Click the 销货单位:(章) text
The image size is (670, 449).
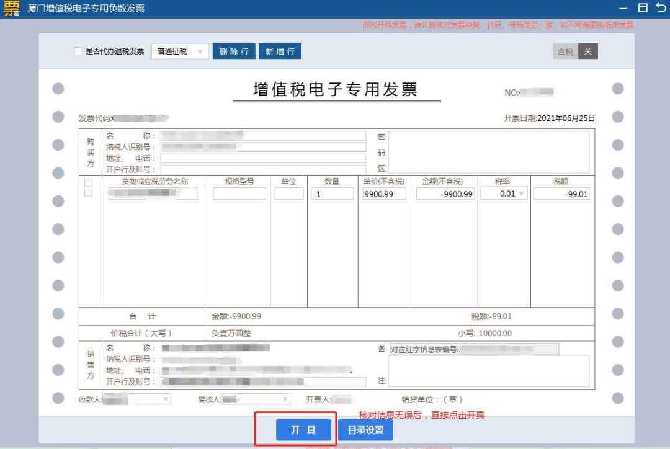click(432, 399)
